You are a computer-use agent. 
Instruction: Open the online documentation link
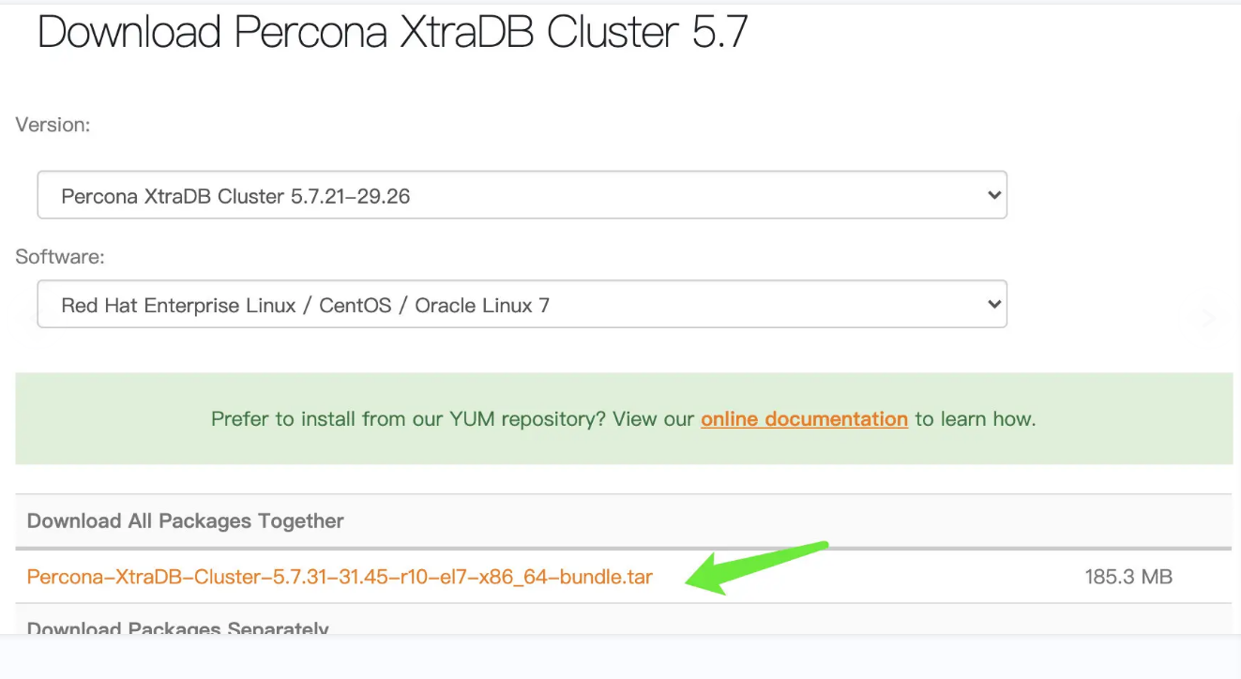[x=804, y=419]
